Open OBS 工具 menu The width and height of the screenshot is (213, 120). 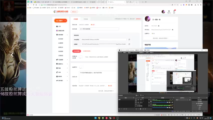[147, 53]
